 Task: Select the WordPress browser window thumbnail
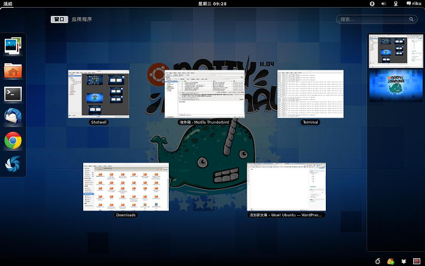click(286, 187)
